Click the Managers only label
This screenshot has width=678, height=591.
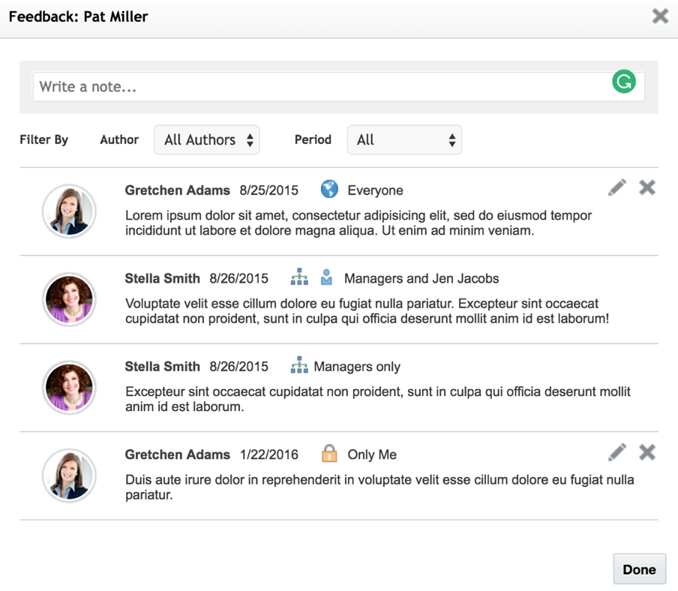point(357,367)
